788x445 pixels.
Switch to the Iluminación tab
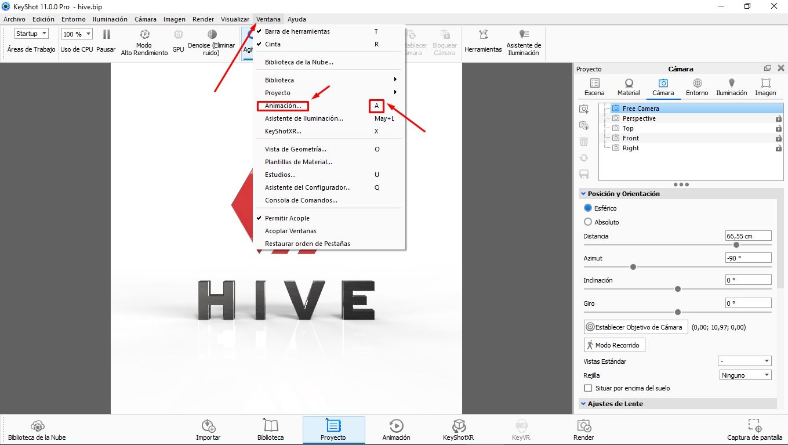tap(732, 88)
